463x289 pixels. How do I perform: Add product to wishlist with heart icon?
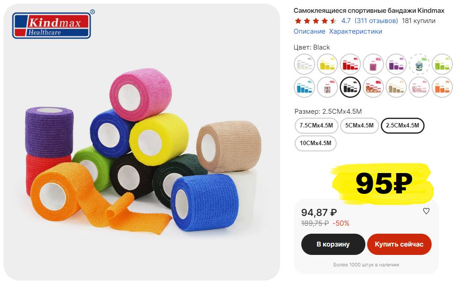coord(426,211)
